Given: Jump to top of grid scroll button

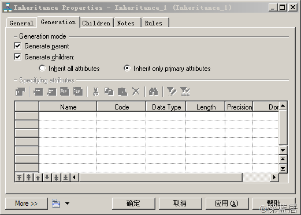Looking at the screenshot, I should (x=283, y=159).
